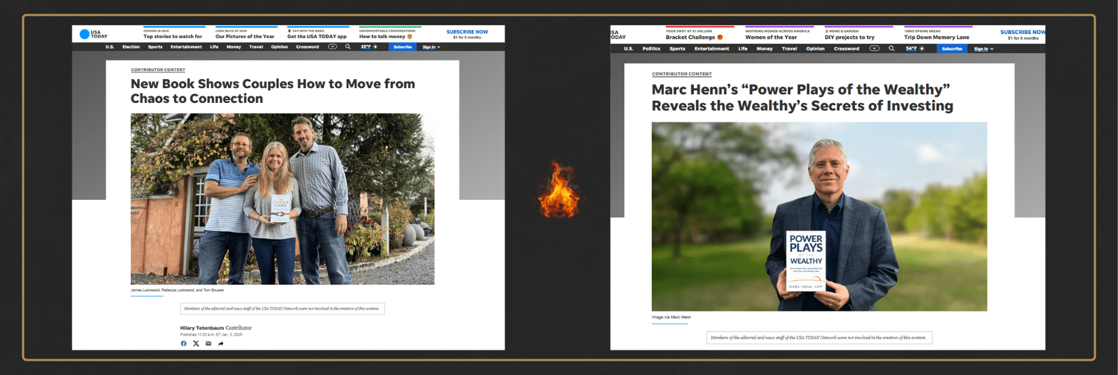
Task: Click USA TODAY logo on left page
Action: (93, 34)
